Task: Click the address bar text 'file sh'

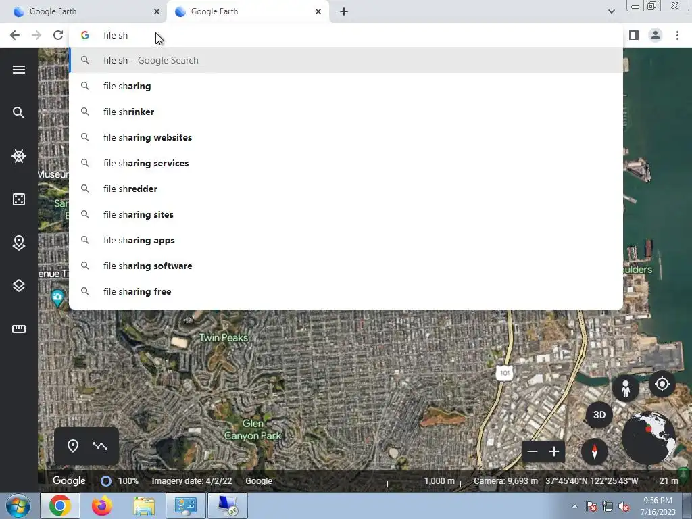Action: (x=116, y=35)
